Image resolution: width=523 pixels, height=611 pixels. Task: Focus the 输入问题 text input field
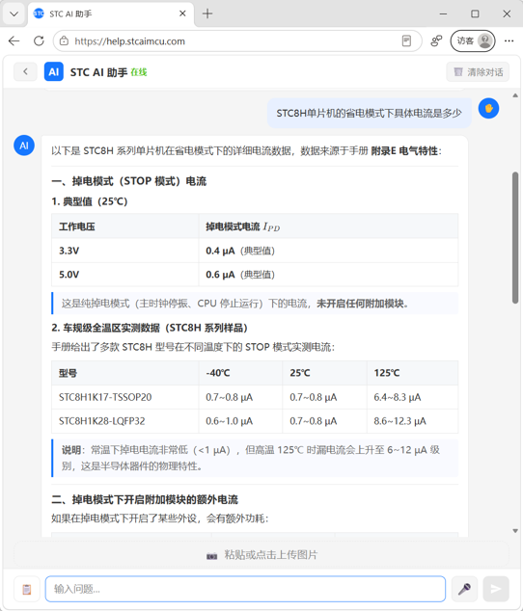[x=245, y=589]
